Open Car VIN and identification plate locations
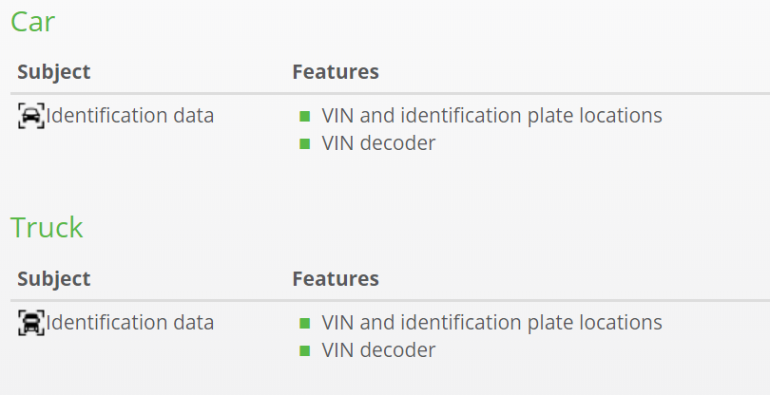 [x=492, y=116]
